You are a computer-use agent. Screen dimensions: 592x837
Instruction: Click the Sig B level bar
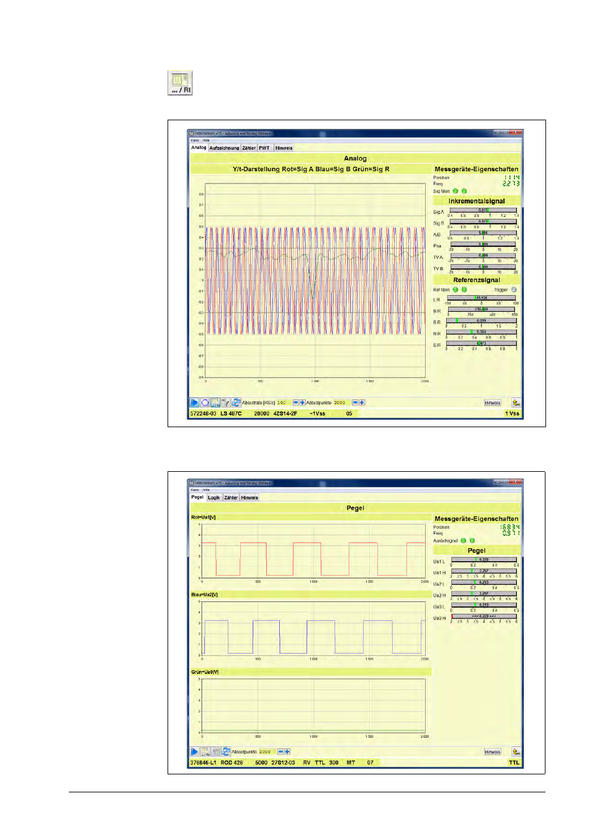tap(483, 222)
